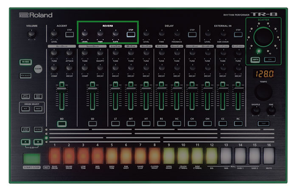Click the SCALE button

tap(38, 129)
